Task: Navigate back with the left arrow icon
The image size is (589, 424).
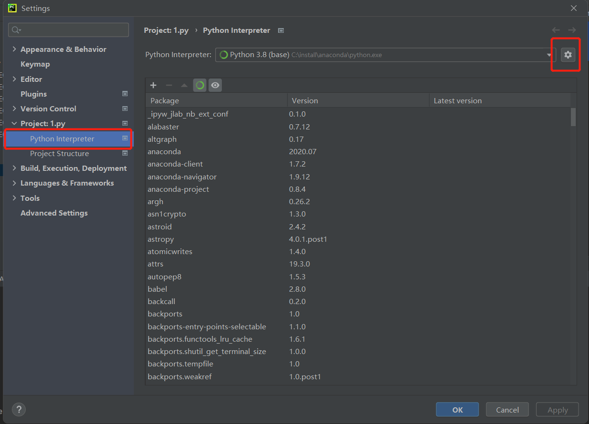Action: (x=556, y=30)
